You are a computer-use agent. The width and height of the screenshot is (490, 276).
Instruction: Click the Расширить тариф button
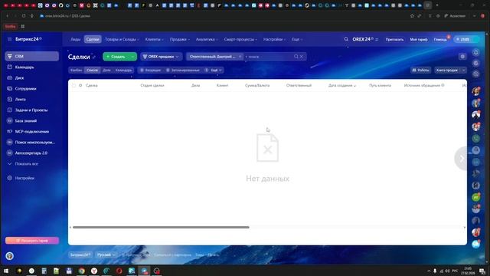pos(32,241)
